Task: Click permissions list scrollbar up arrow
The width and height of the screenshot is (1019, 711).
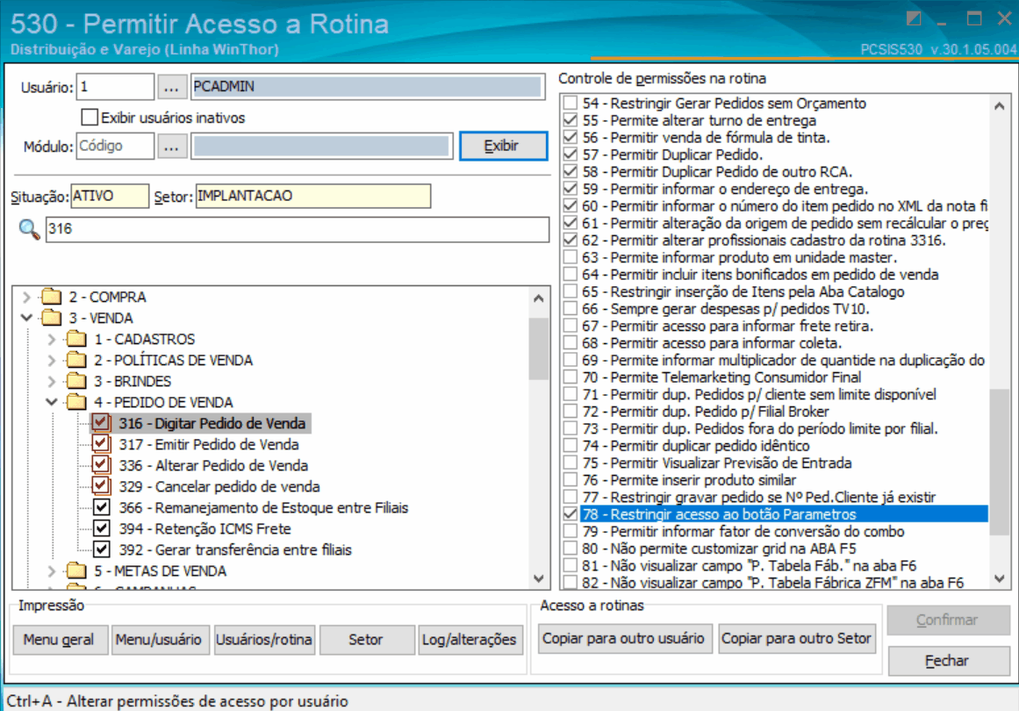Action: tap(1000, 106)
